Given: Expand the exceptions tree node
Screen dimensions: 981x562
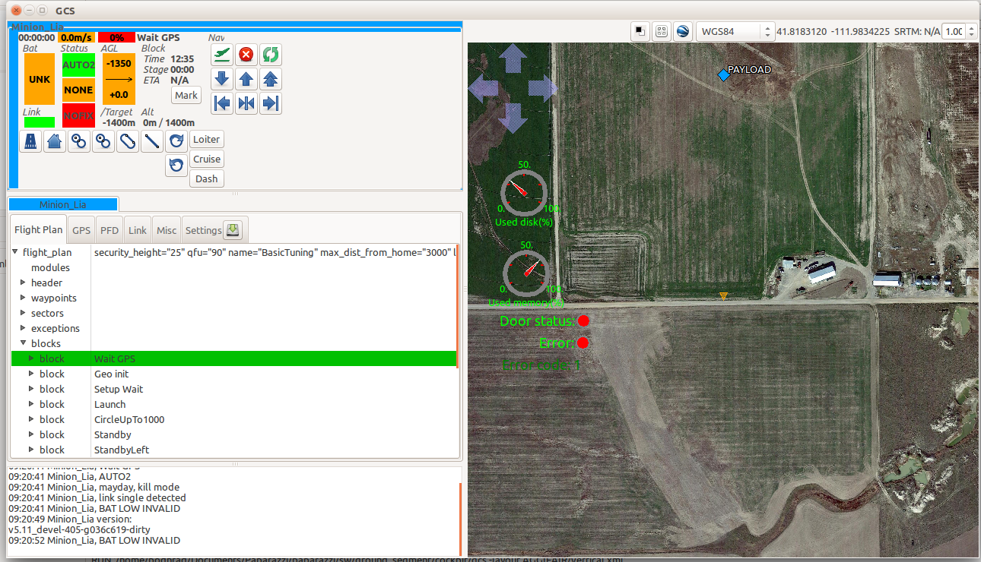Looking at the screenshot, I should [23, 328].
